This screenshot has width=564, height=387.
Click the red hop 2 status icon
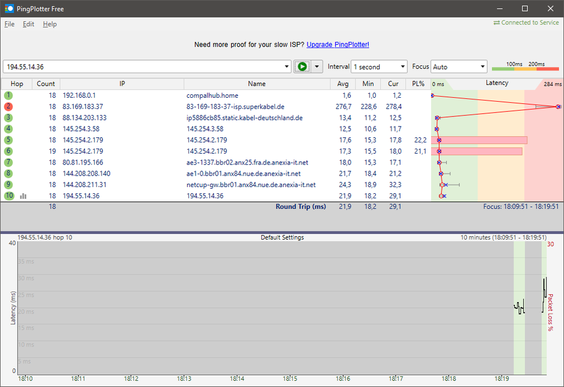pos(8,107)
